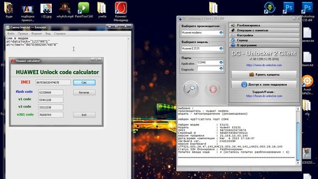Open the подборка прикол desktop icon
This screenshot has width=318, height=179.
[27, 12]
